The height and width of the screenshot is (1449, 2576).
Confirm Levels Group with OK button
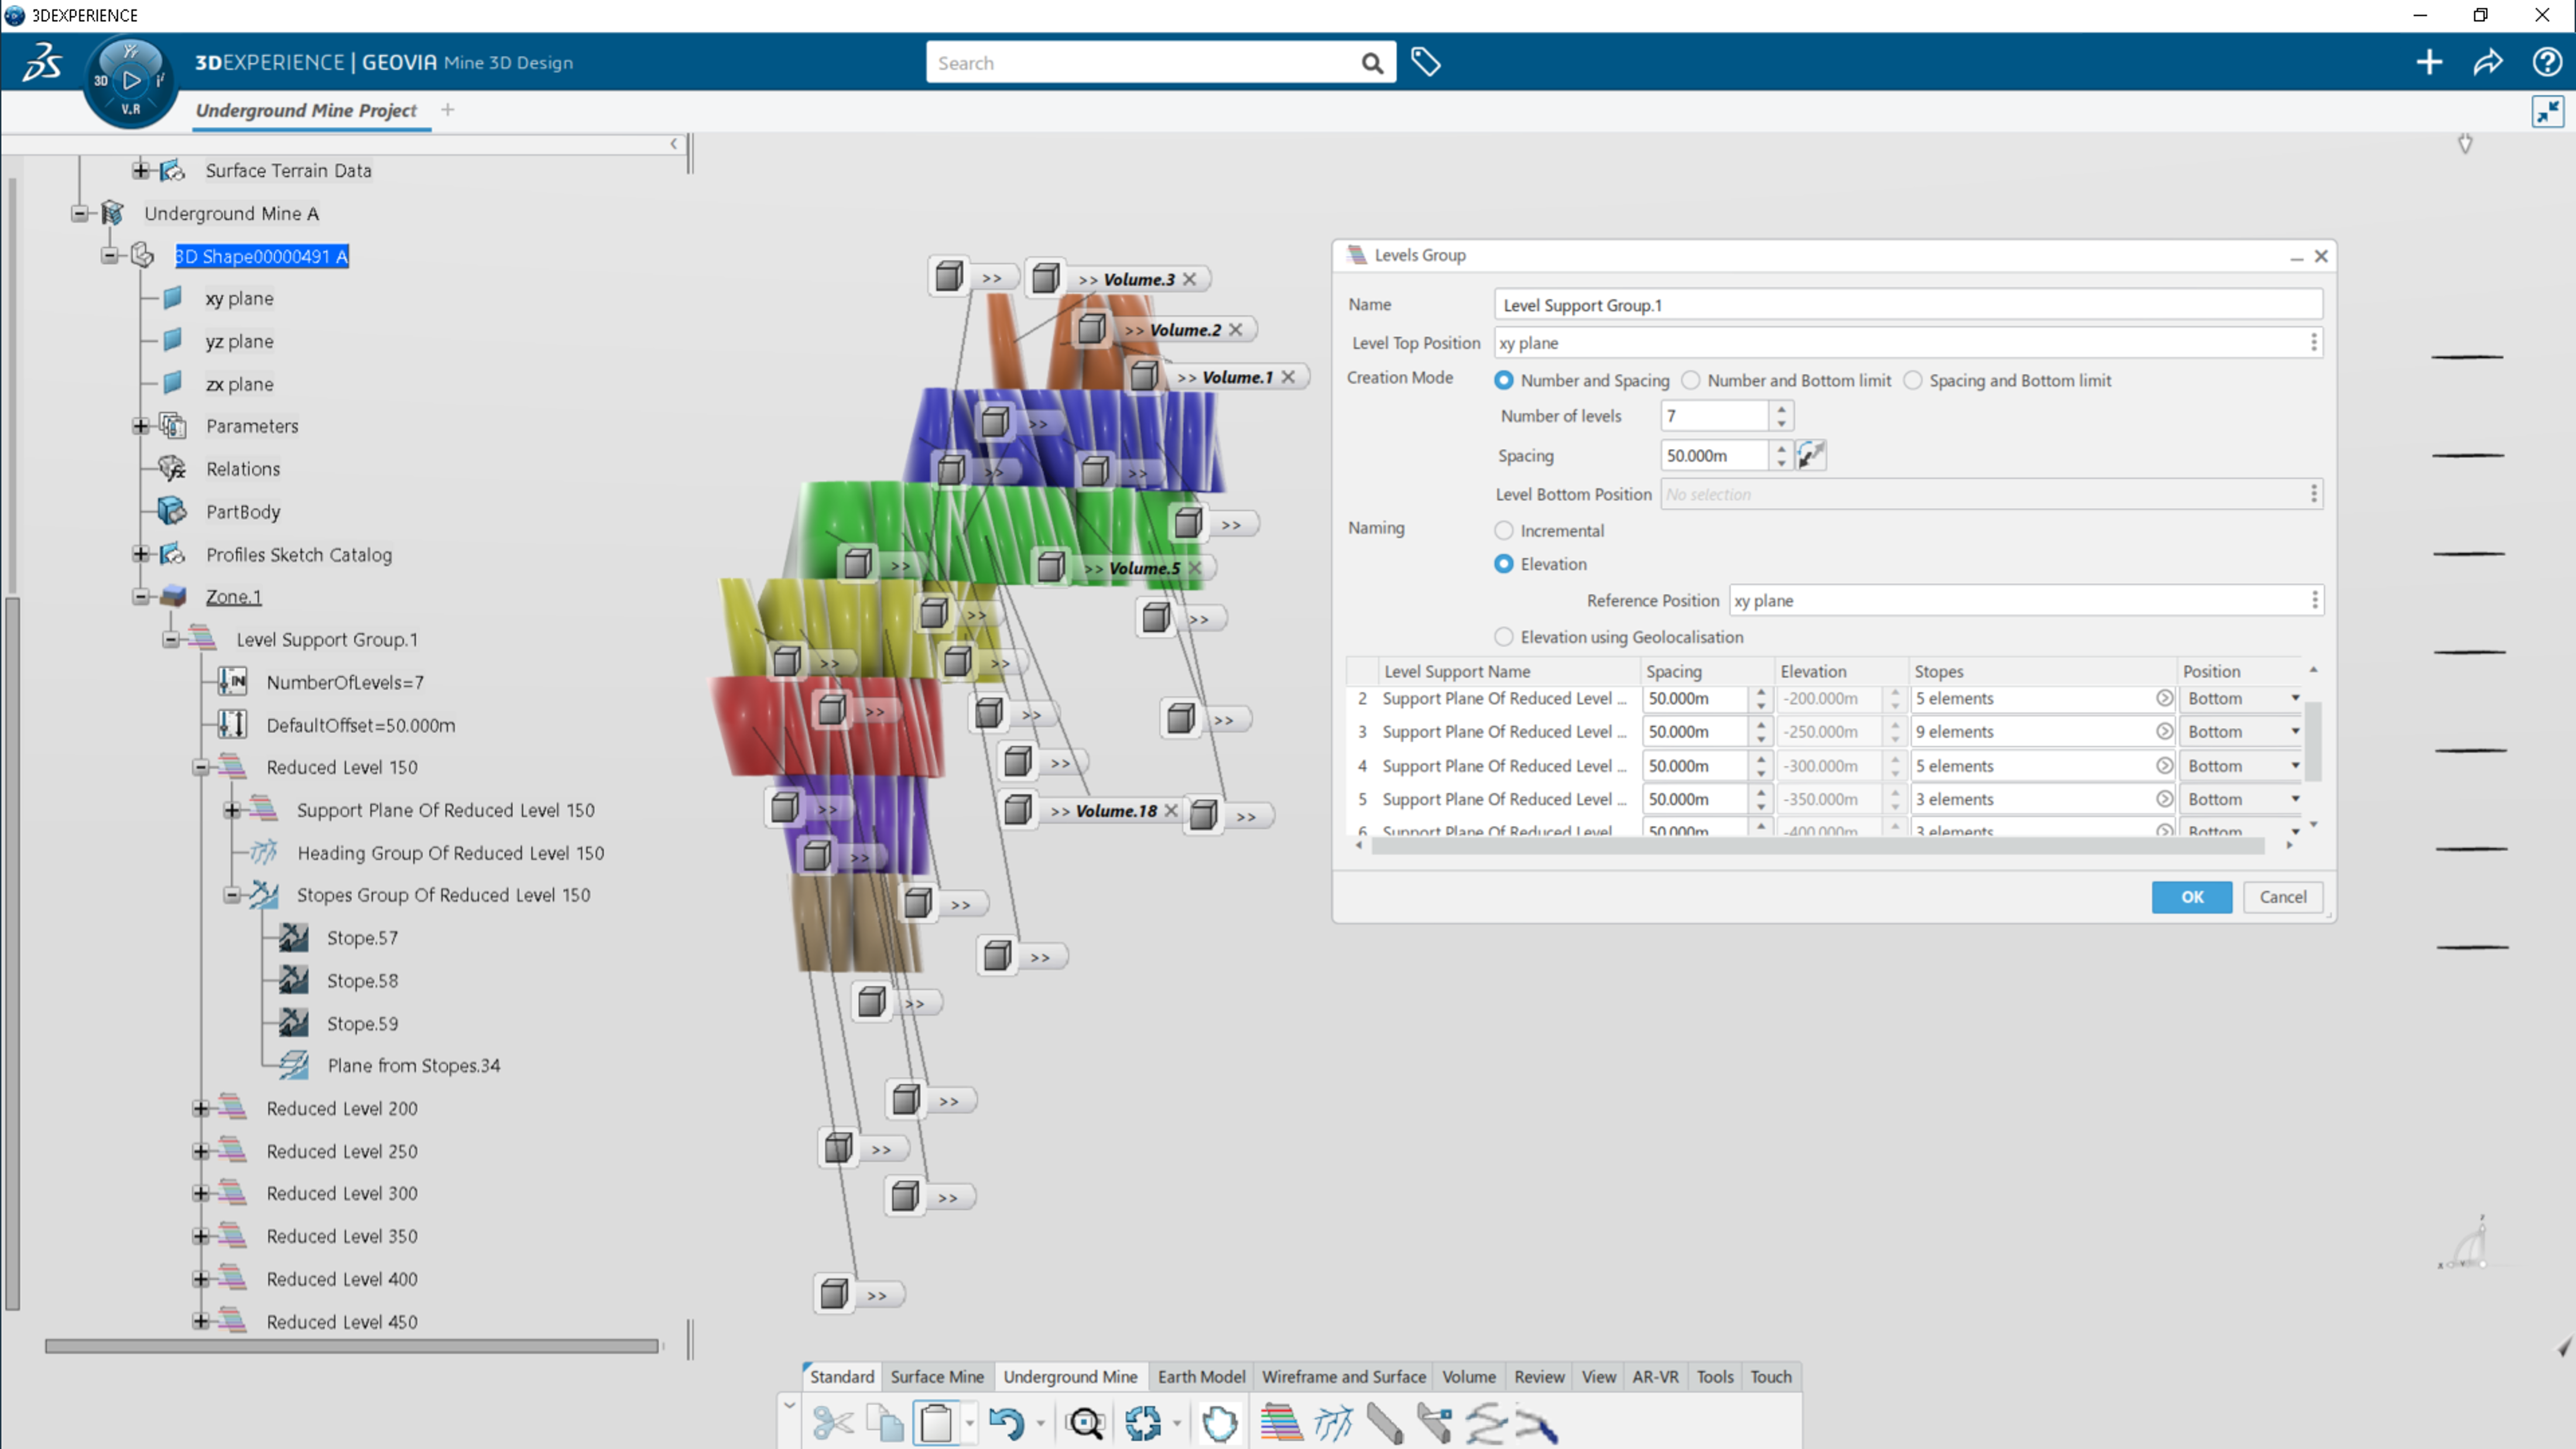[2191, 897]
